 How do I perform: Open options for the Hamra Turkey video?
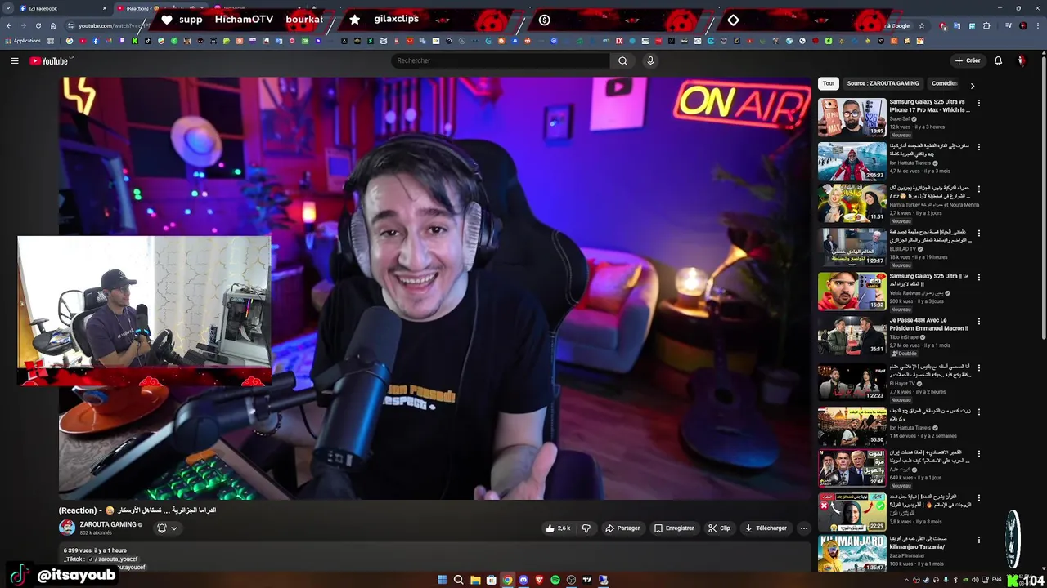point(978,190)
